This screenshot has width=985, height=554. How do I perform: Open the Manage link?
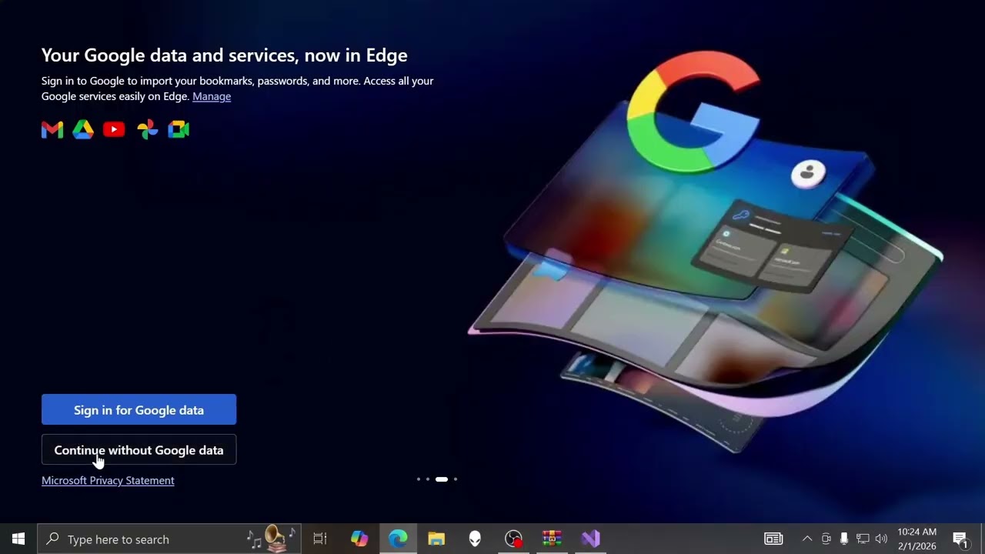(x=212, y=96)
